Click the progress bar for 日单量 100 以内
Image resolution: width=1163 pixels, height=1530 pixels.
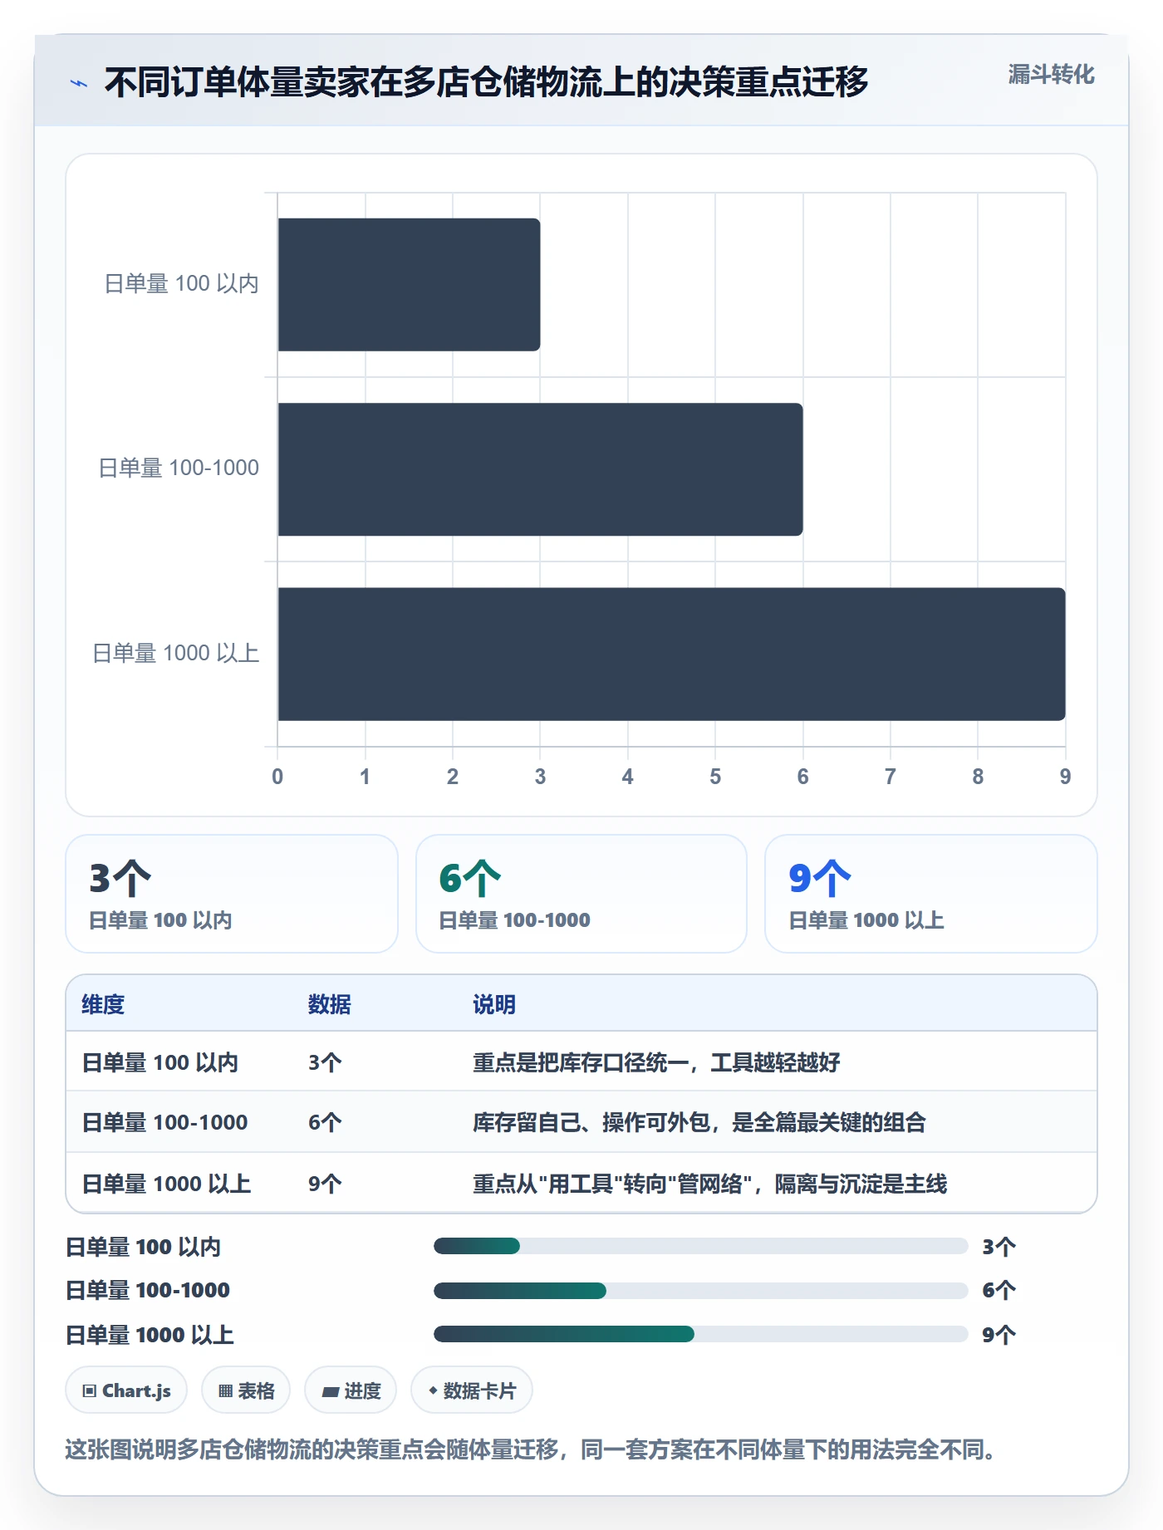700,1246
